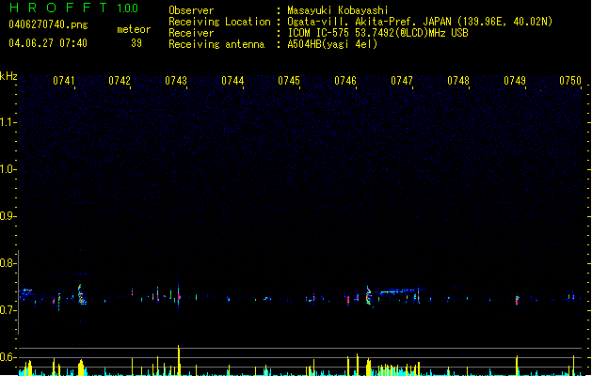Click the 0750 time axis marker
Image resolution: width=592 pixels, height=376 pixels.
pos(570,81)
